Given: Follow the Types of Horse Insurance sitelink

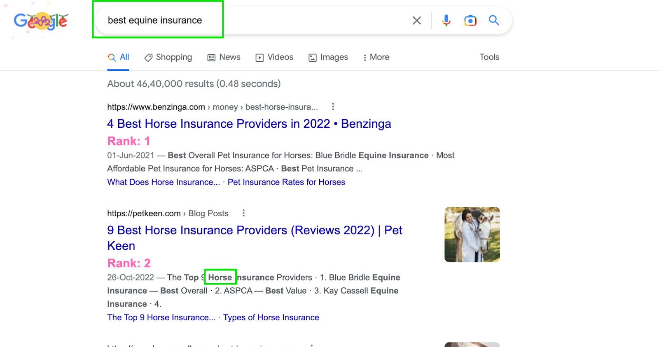Looking at the screenshot, I should (271, 317).
